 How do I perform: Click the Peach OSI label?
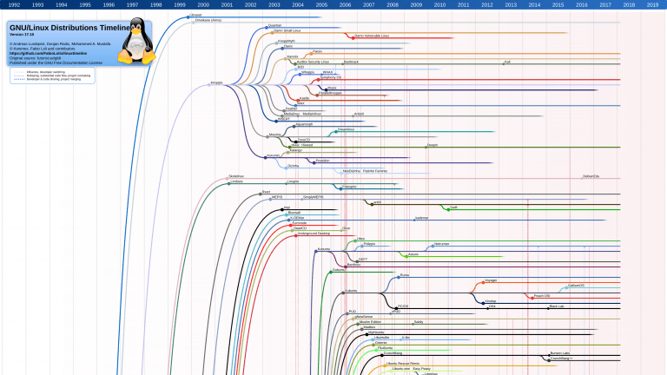coord(542,295)
